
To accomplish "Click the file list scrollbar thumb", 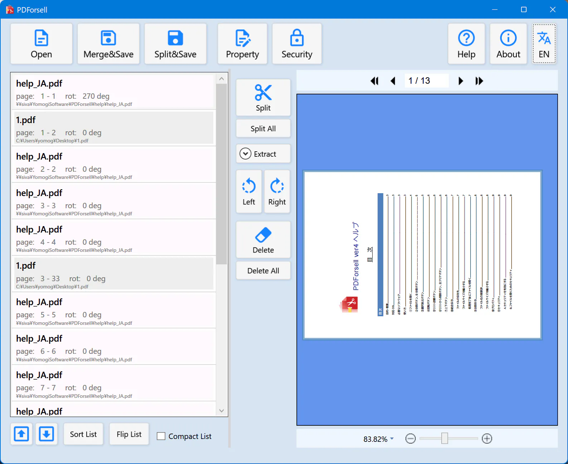I will coord(222,174).
